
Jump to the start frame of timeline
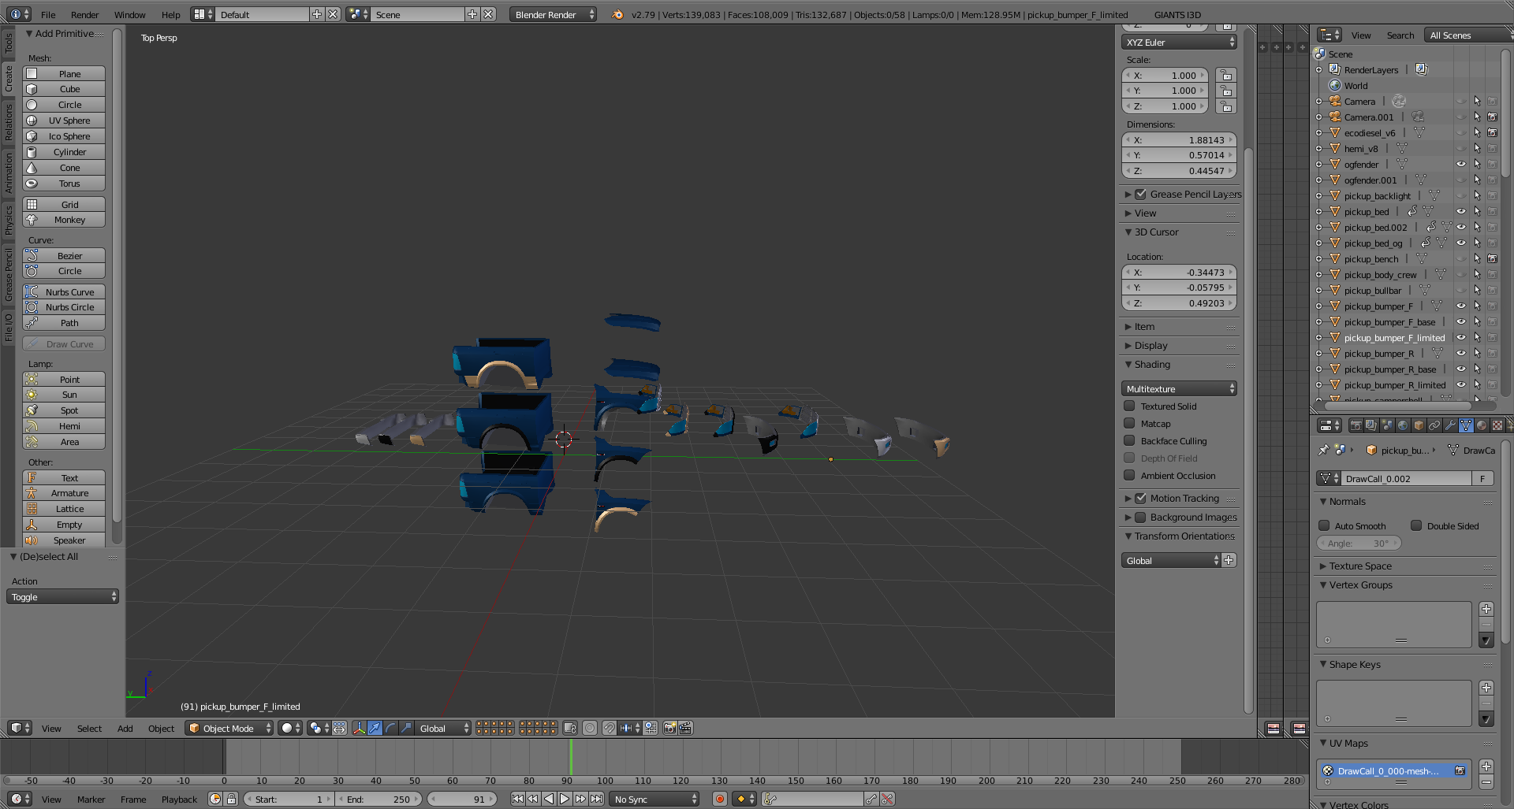point(517,799)
